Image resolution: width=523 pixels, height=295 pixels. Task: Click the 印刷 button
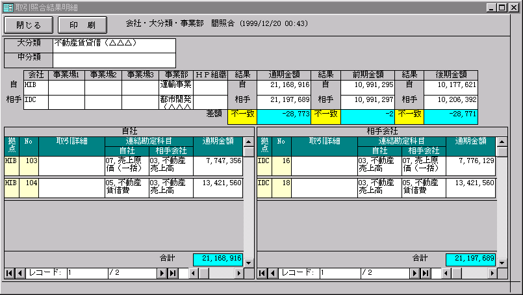coord(83,25)
